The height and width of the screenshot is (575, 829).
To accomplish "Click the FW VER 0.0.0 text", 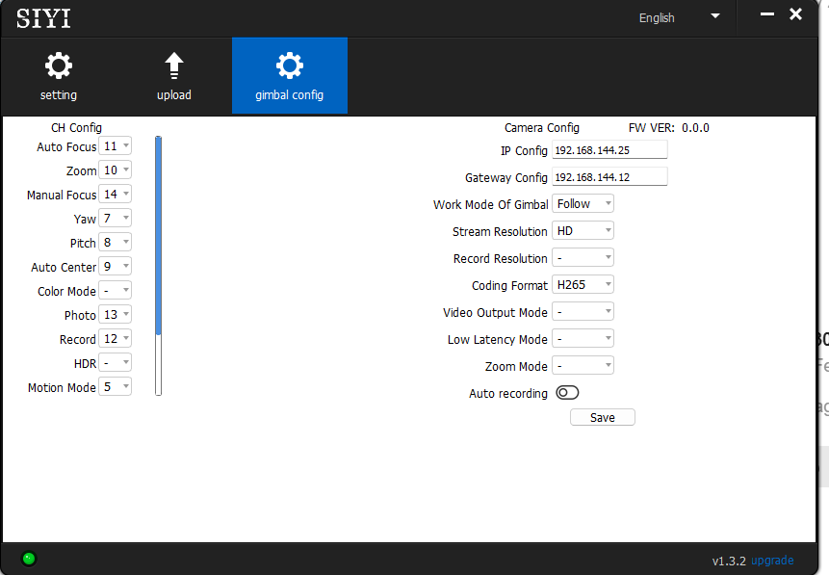I will coord(669,128).
